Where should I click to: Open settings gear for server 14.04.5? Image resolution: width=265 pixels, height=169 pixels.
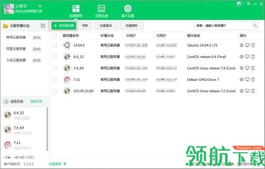pos(242,45)
